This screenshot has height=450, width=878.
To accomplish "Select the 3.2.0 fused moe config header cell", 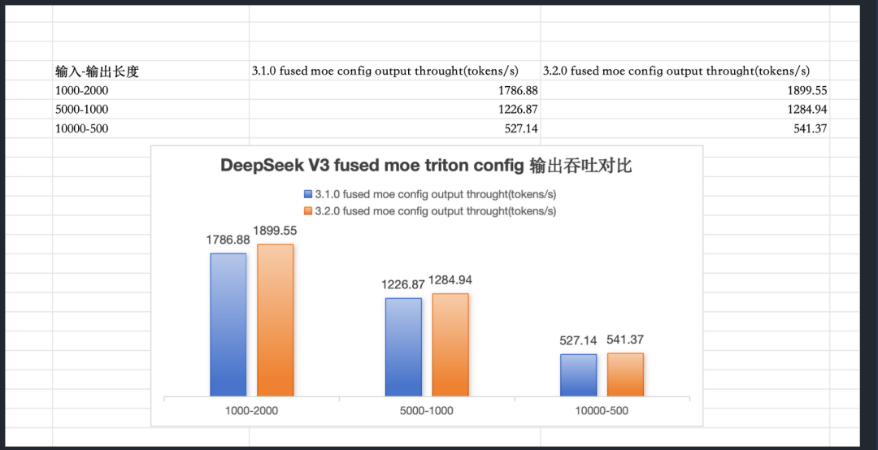I will pos(685,71).
